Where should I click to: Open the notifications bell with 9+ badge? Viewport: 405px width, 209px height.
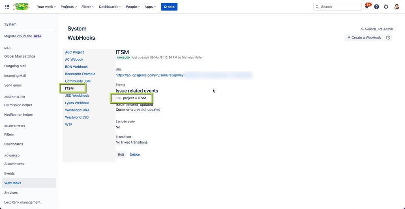click(x=367, y=7)
